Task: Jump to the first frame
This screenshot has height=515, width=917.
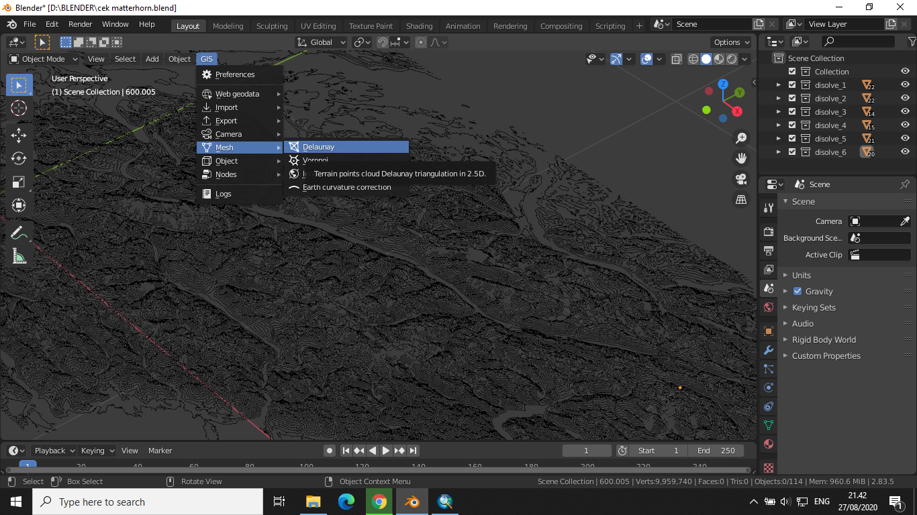Action: pos(346,451)
